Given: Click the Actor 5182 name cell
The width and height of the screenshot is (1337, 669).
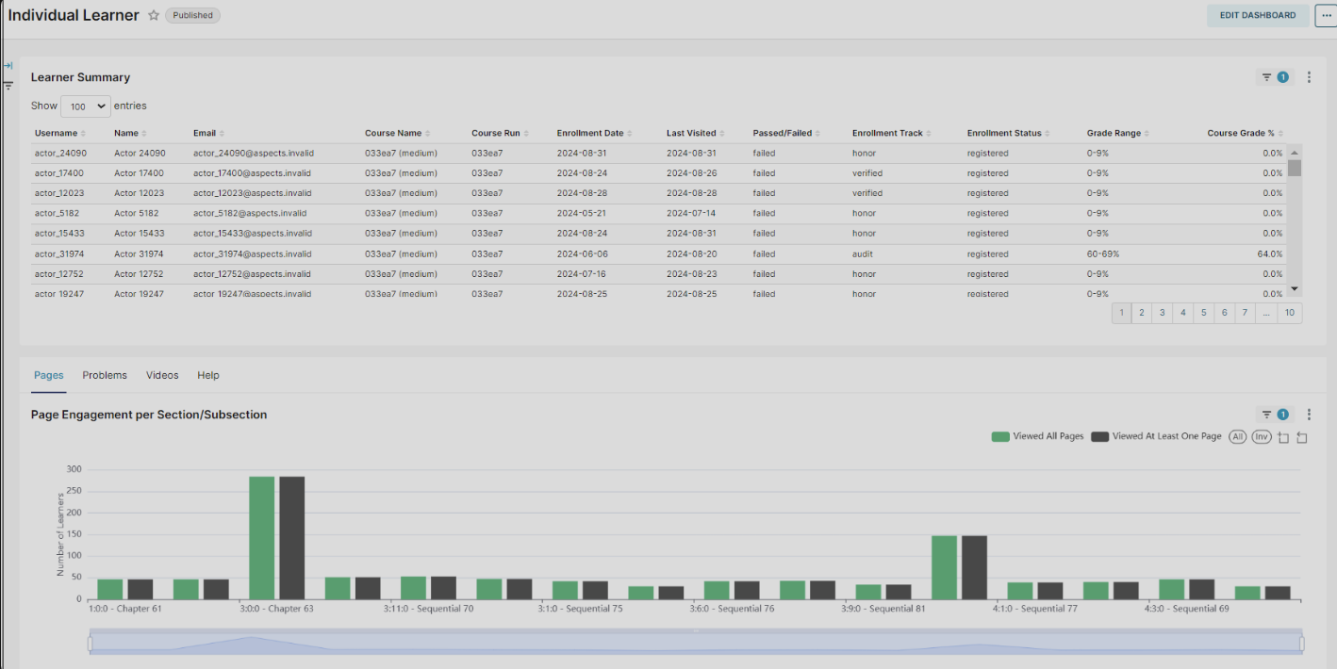Looking at the screenshot, I should [x=137, y=214].
